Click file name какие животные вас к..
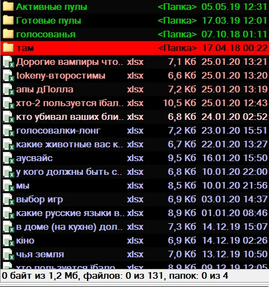 pyautogui.click(x=69, y=145)
